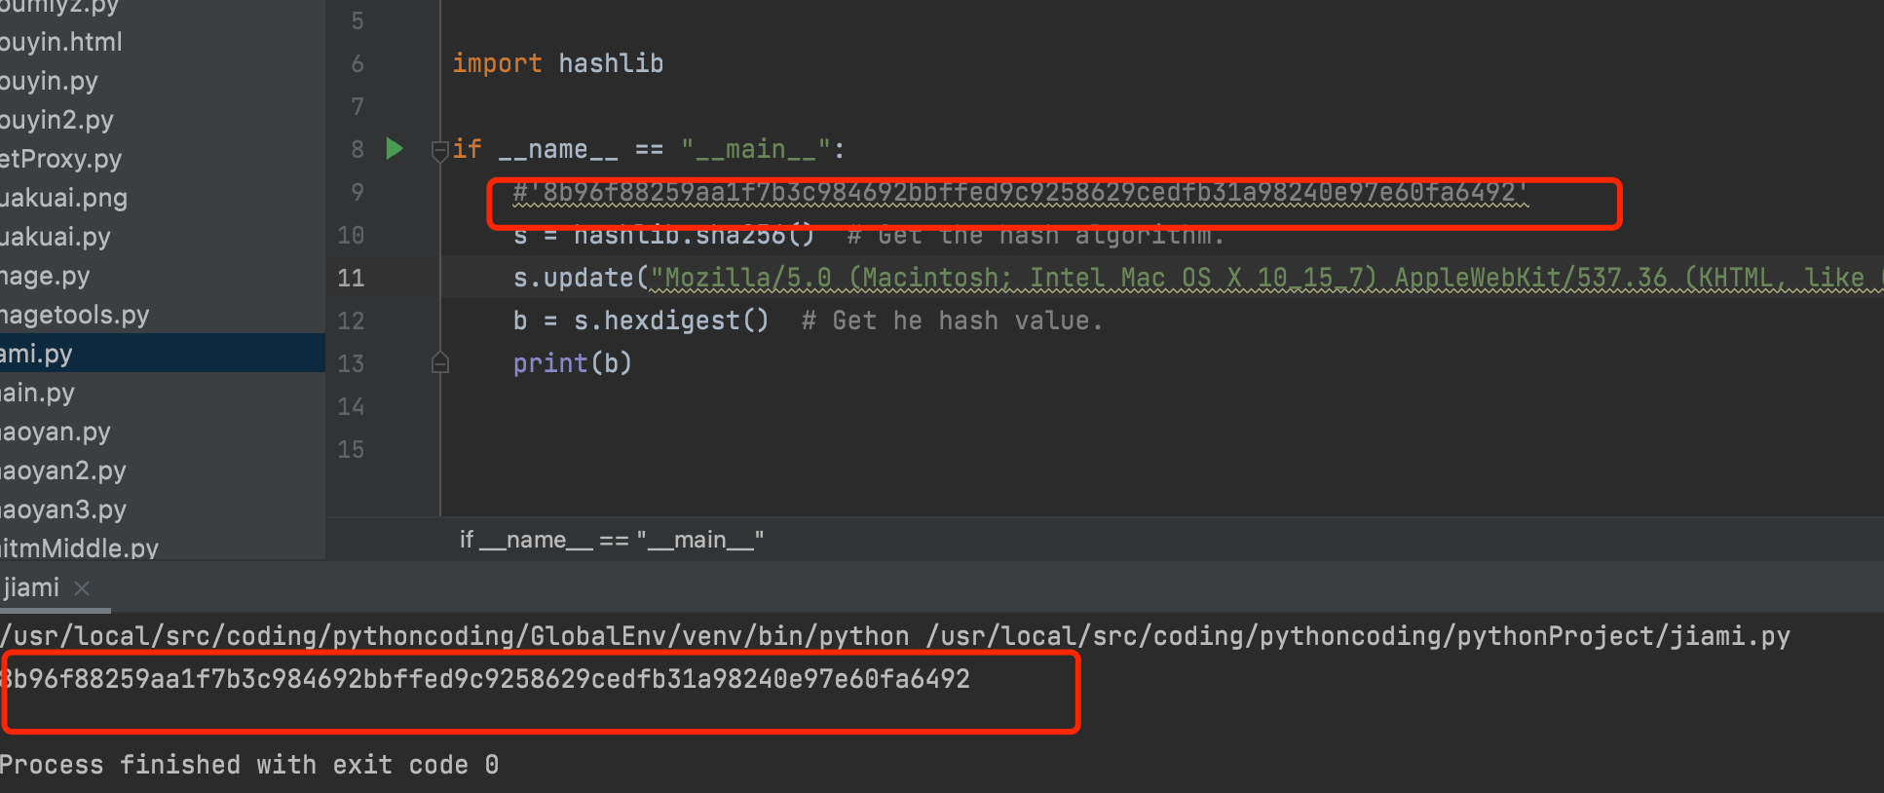The image size is (1884, 793).
Task: Click the green run arrow in the gutter
Action: 395,149
